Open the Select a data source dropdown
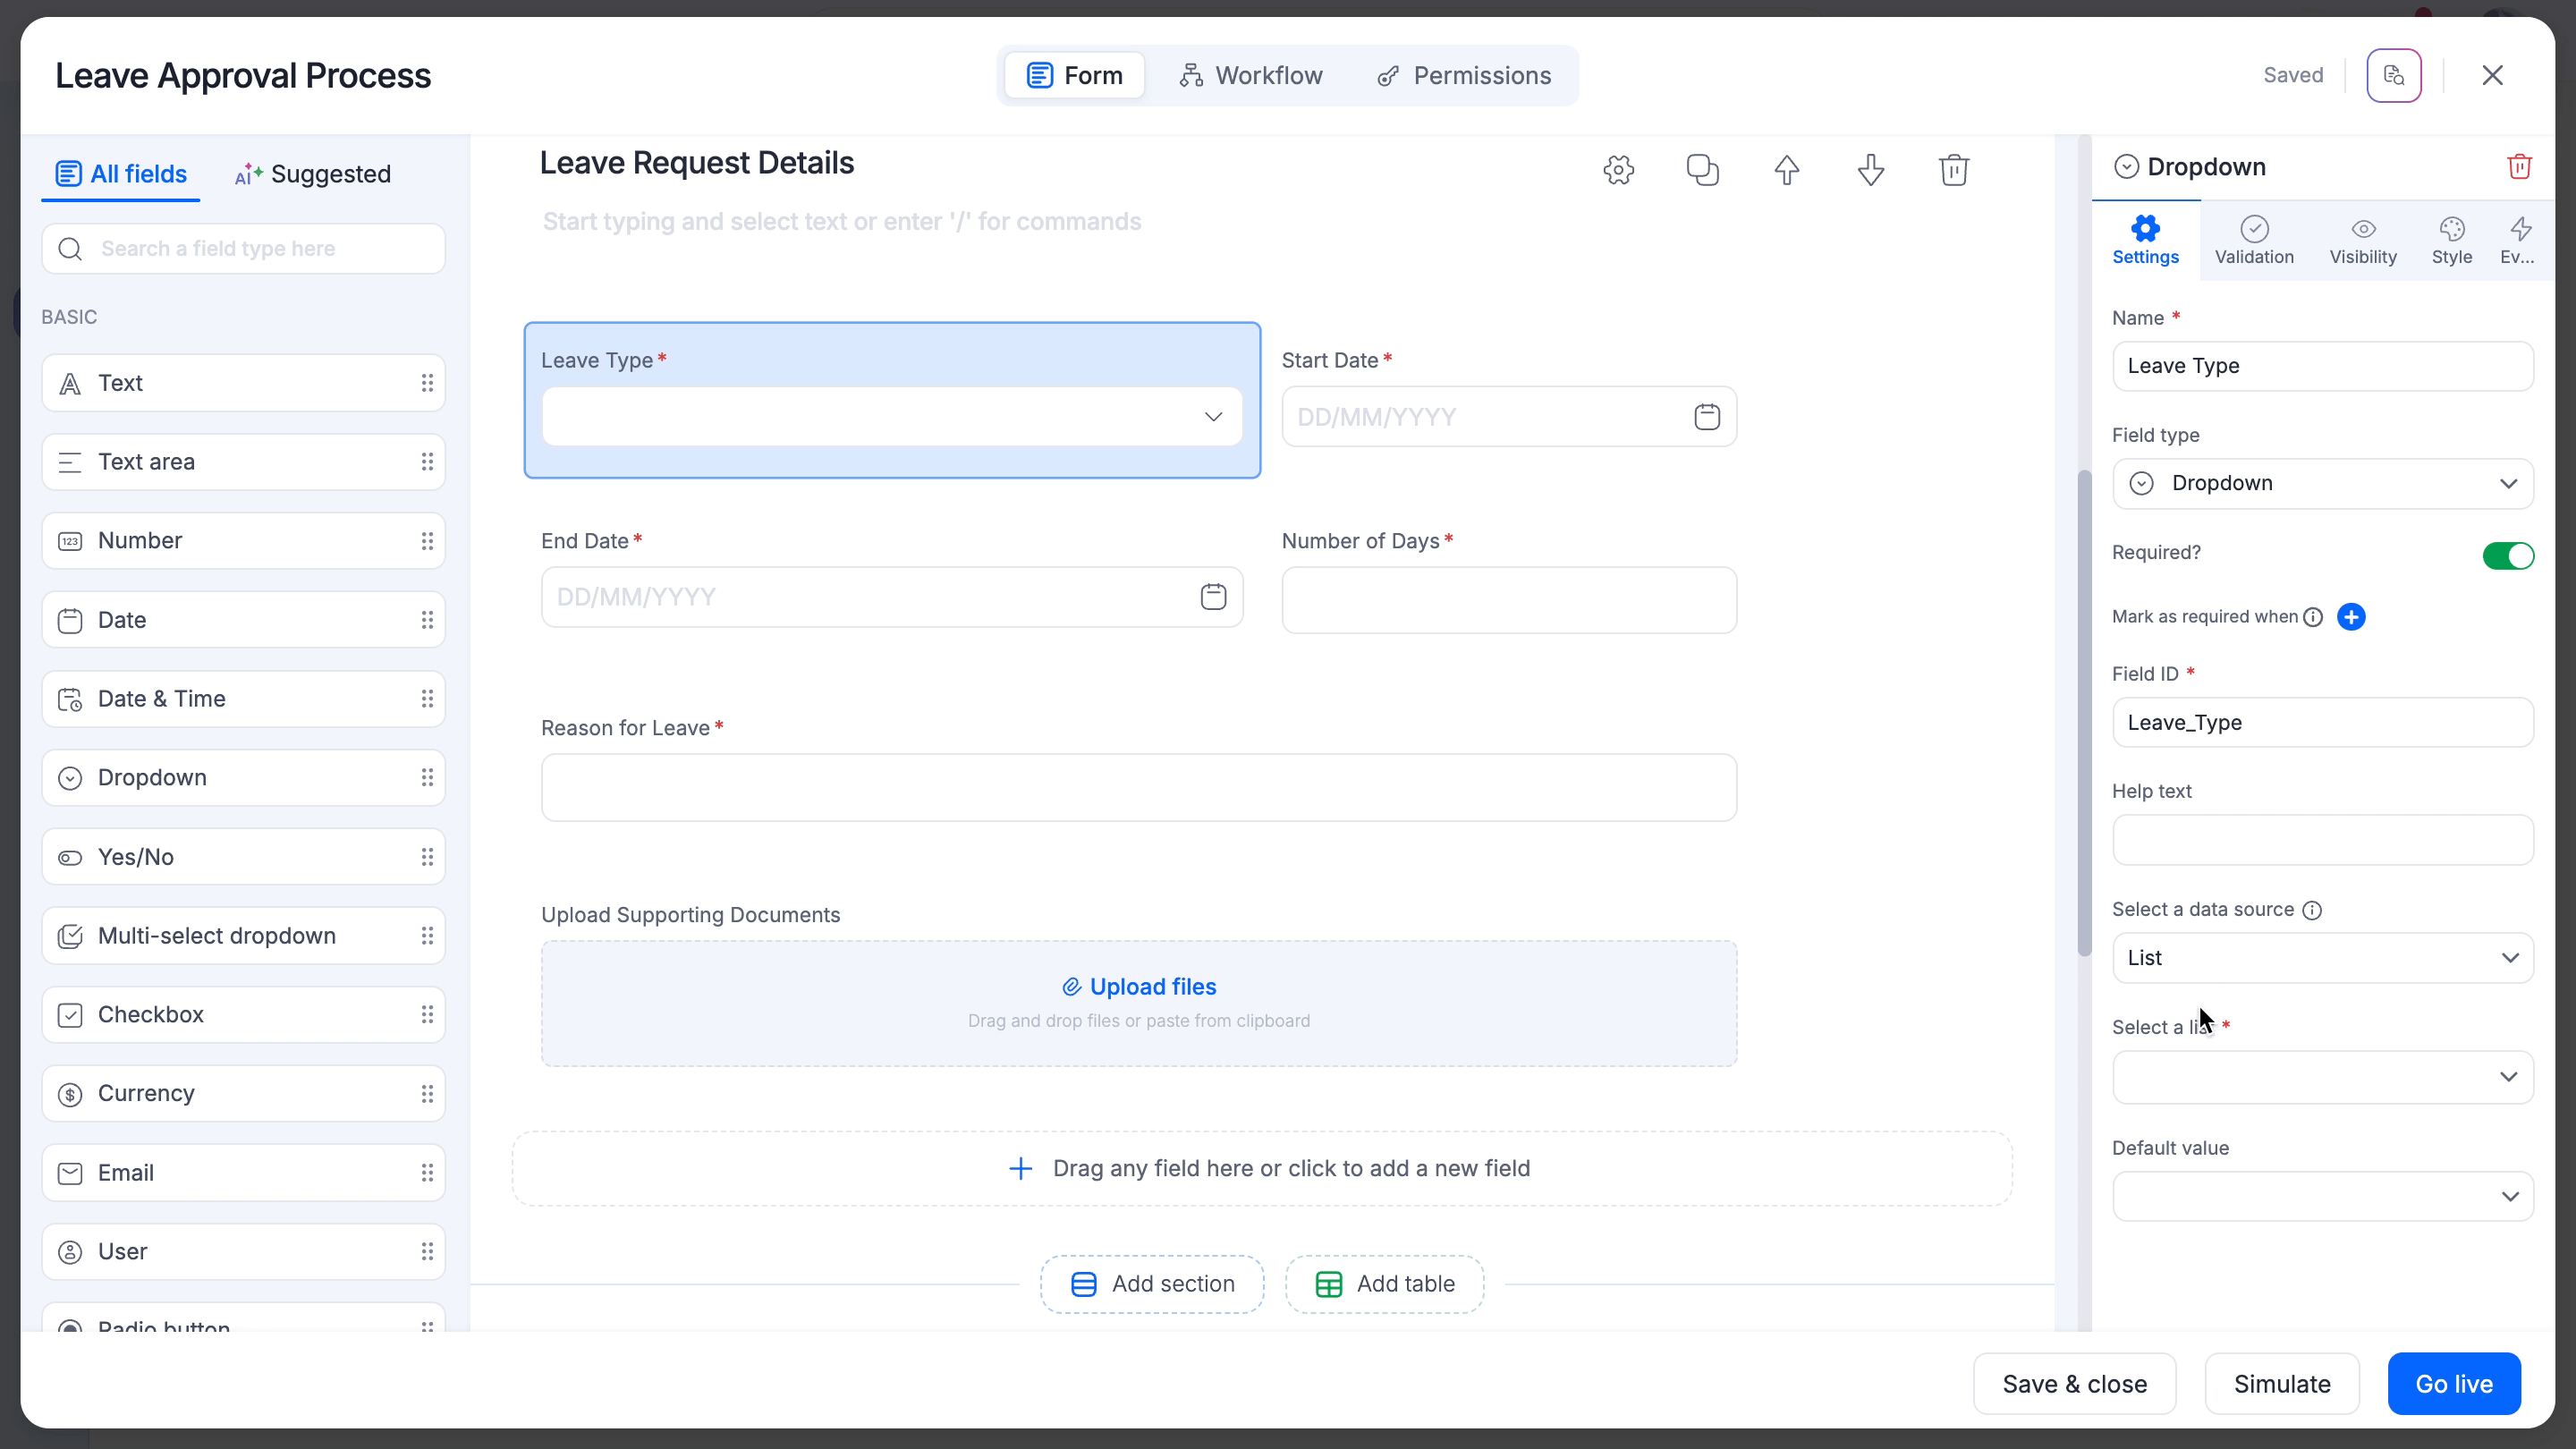 pos(2322,958)
